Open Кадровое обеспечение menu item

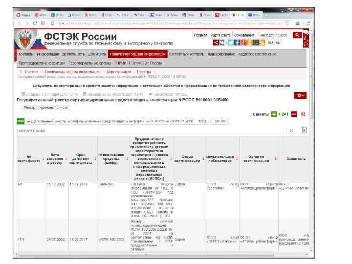pos(257,54)
